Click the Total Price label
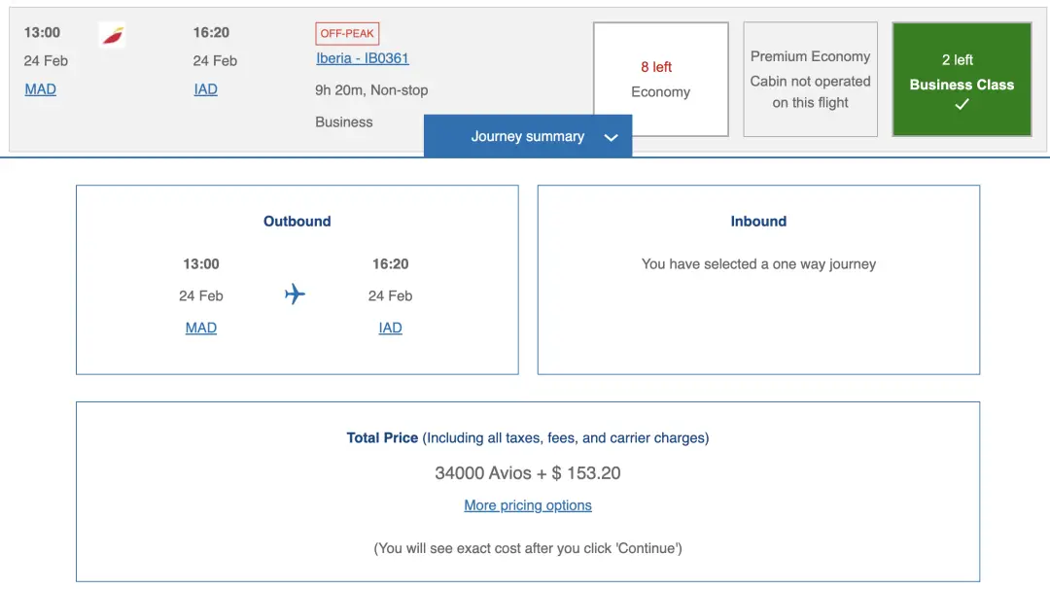The width and height of the screenshot is (1050, 589). 382,438
